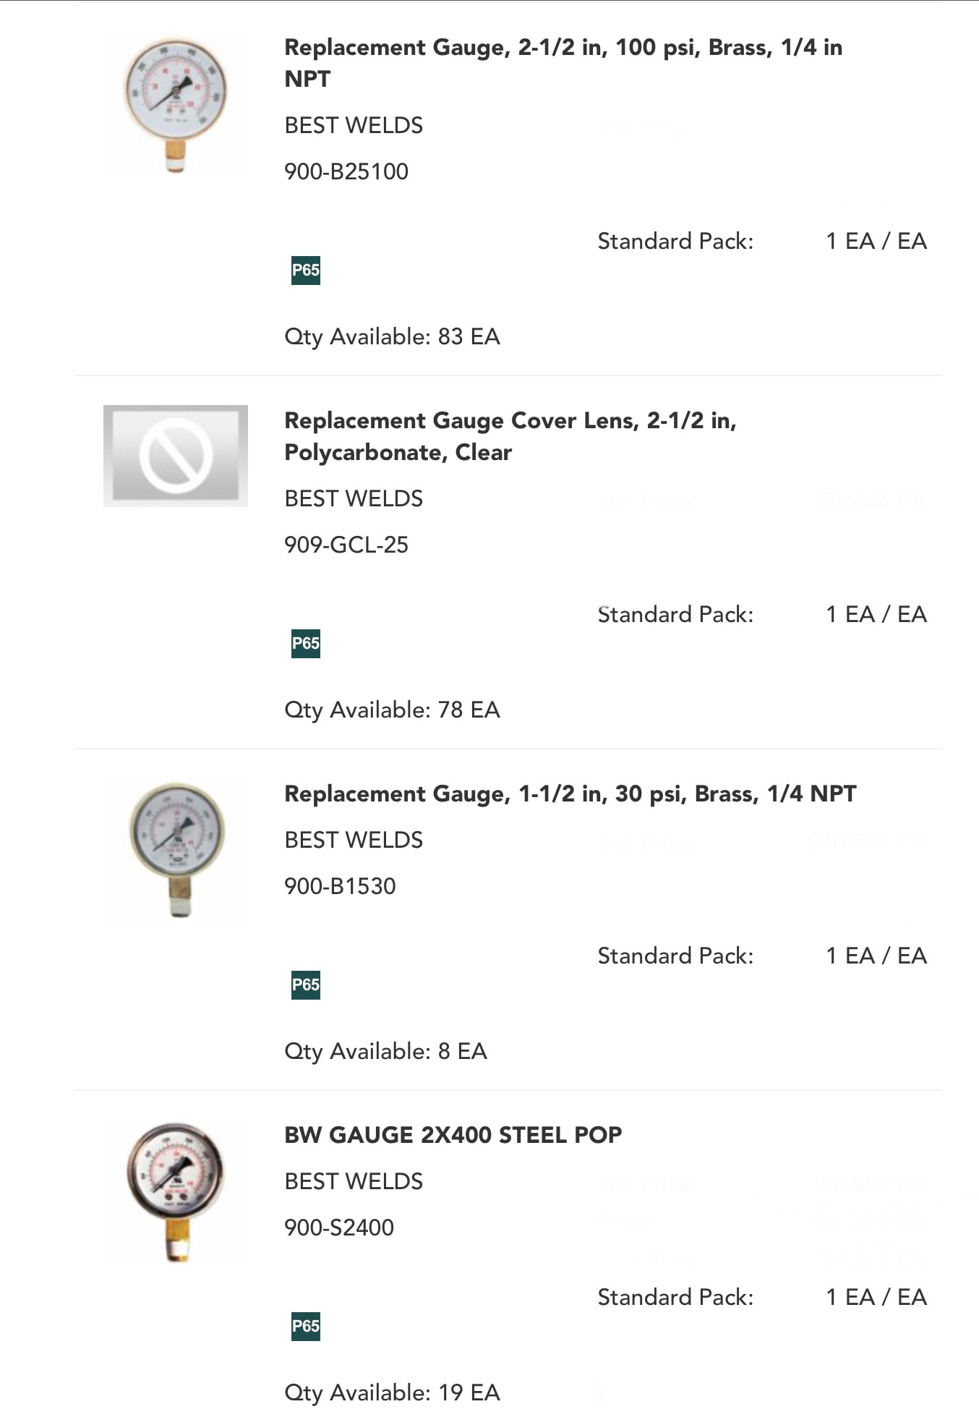
Task: Click BEST WELDS brand under the 100 psi gauge
Action: coord(354,125)
